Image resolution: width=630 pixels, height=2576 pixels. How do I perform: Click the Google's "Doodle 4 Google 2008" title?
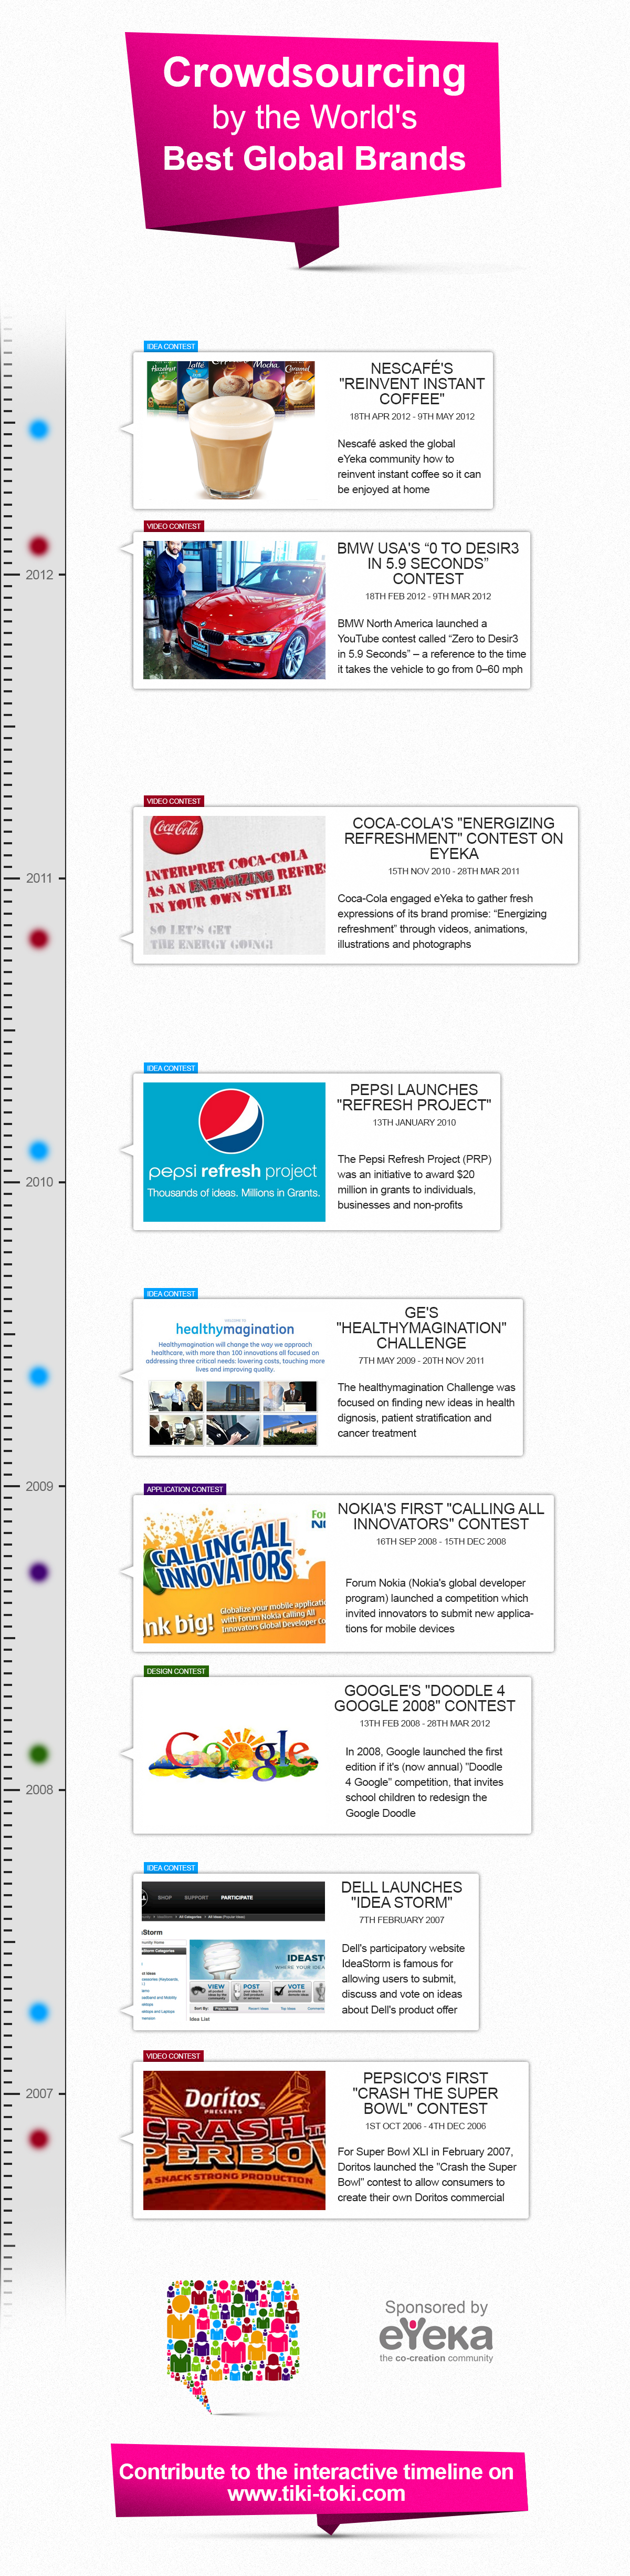424,1698
